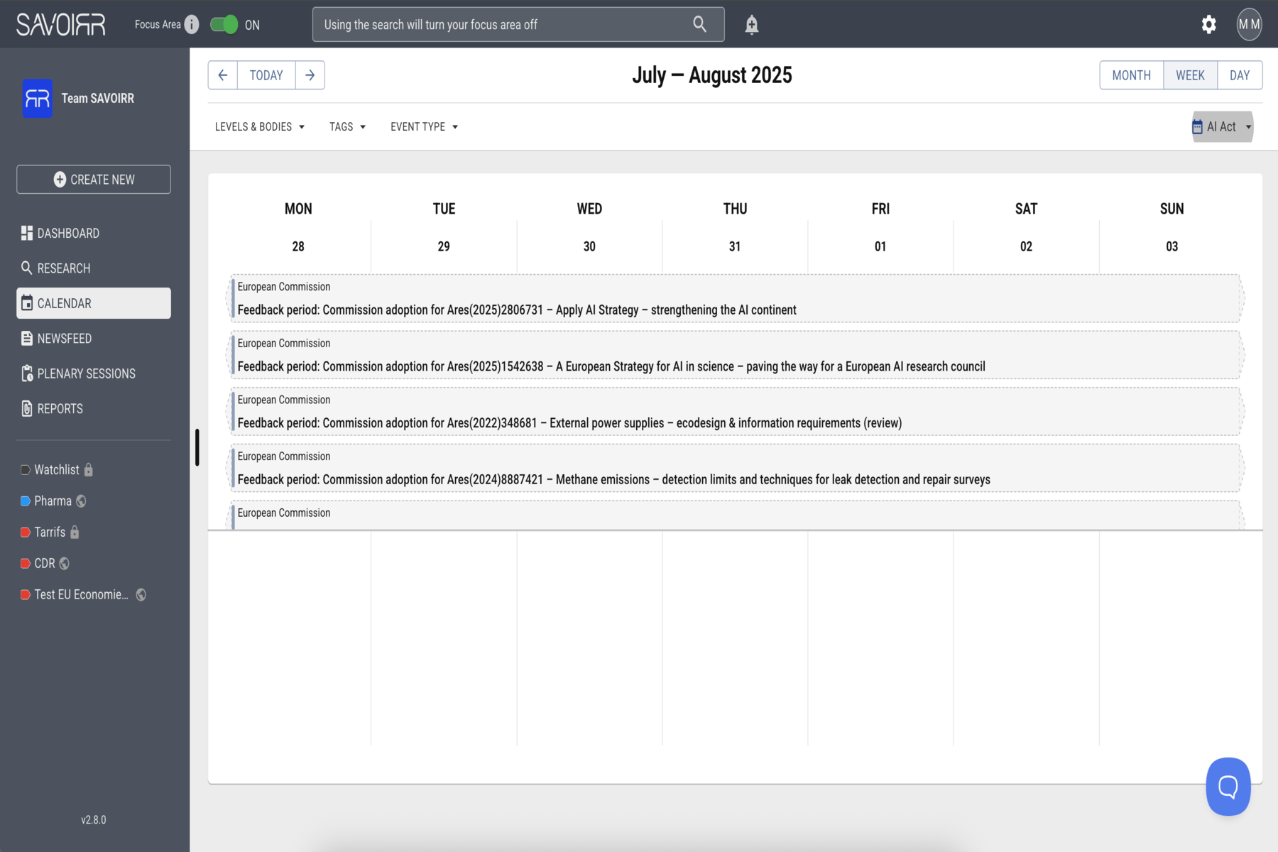
Task: Open the settings gear icon
Action: point(1208,25)
